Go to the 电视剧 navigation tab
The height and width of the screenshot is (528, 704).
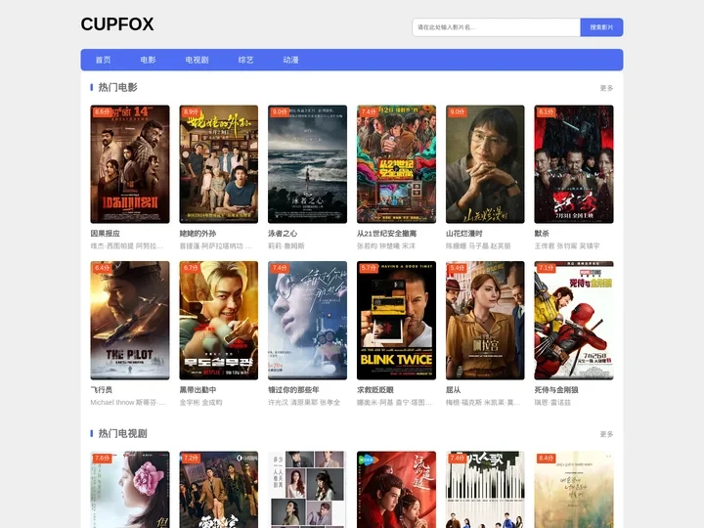tap(197, 60)
